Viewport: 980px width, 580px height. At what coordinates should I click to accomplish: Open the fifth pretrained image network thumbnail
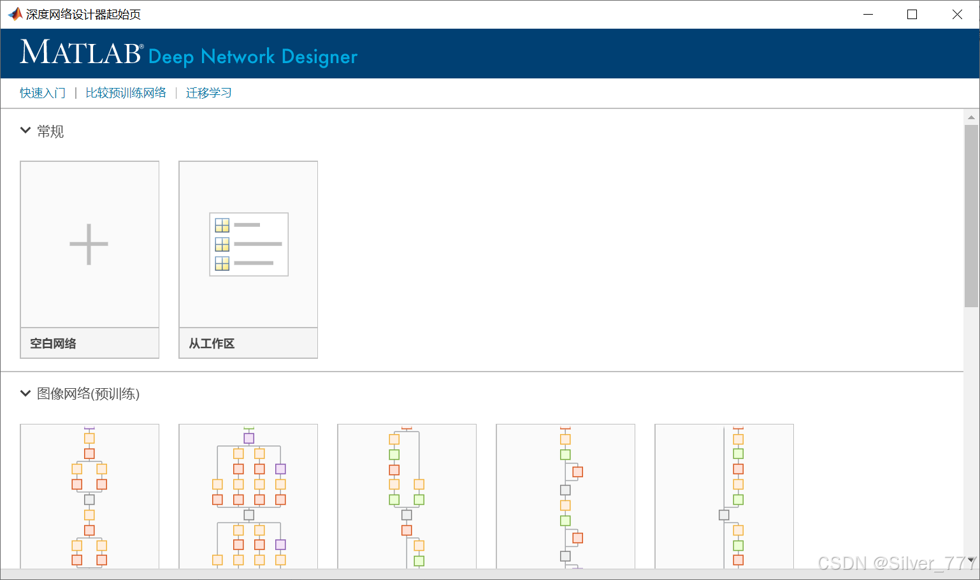724,497
